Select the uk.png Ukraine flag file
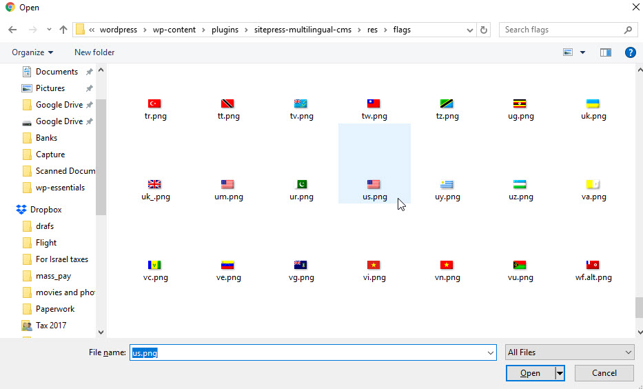643x389 pixels. (x=593, y=110)
